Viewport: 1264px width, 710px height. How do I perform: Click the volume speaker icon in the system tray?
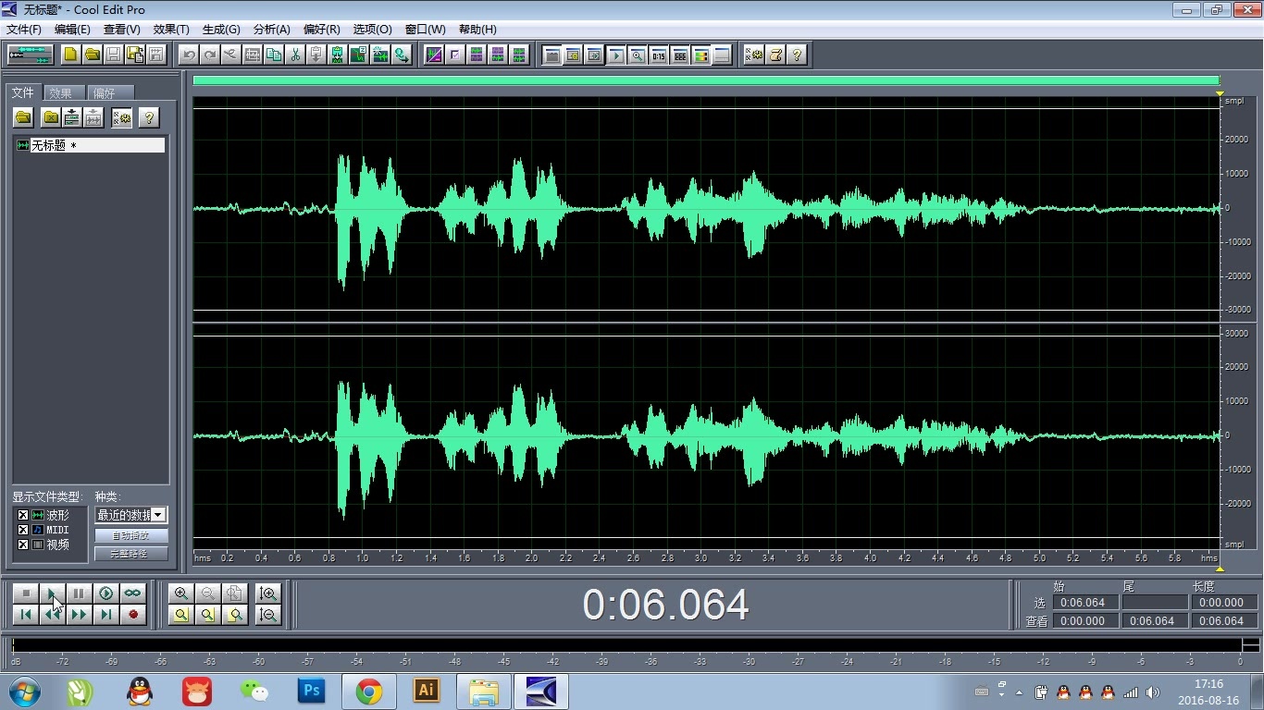pos(1152,692)
